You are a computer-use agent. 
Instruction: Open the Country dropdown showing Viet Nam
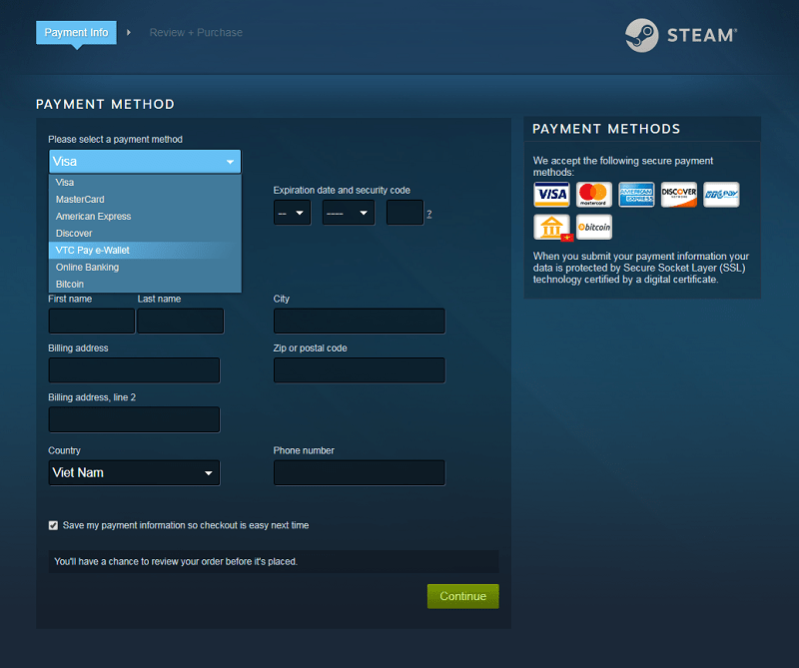click(x=135, y=473)
